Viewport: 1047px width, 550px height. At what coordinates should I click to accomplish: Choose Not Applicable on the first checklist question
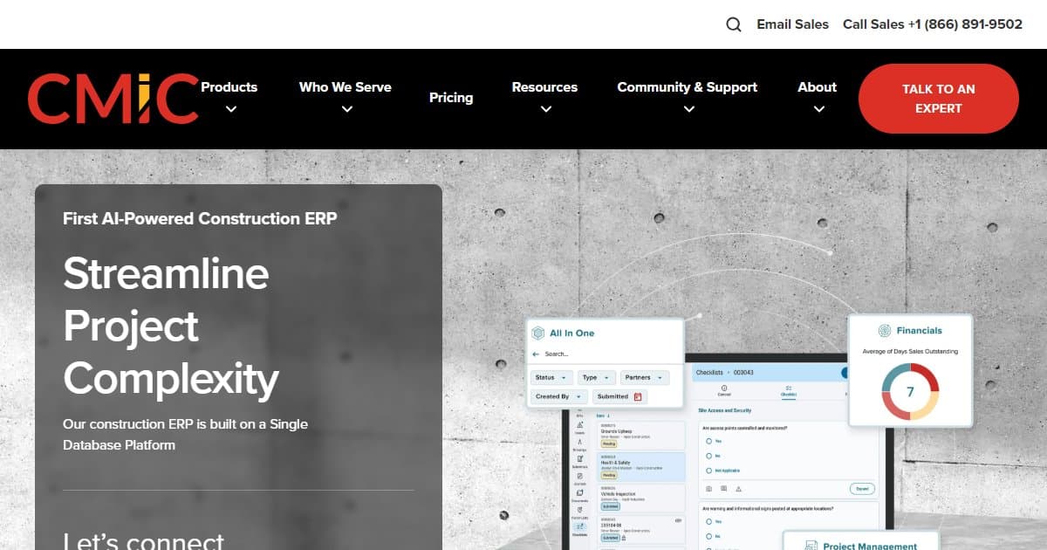coord(711,471)
